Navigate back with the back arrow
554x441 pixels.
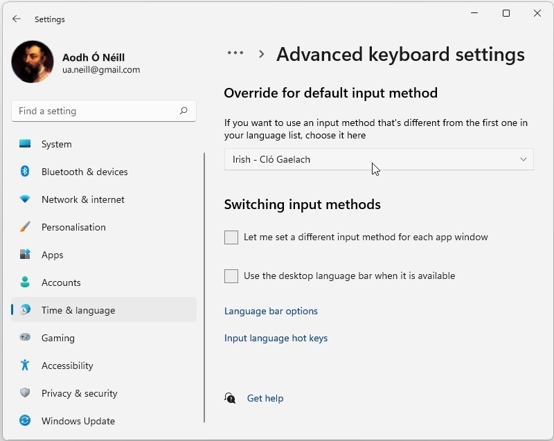click(x=17, y=19)
